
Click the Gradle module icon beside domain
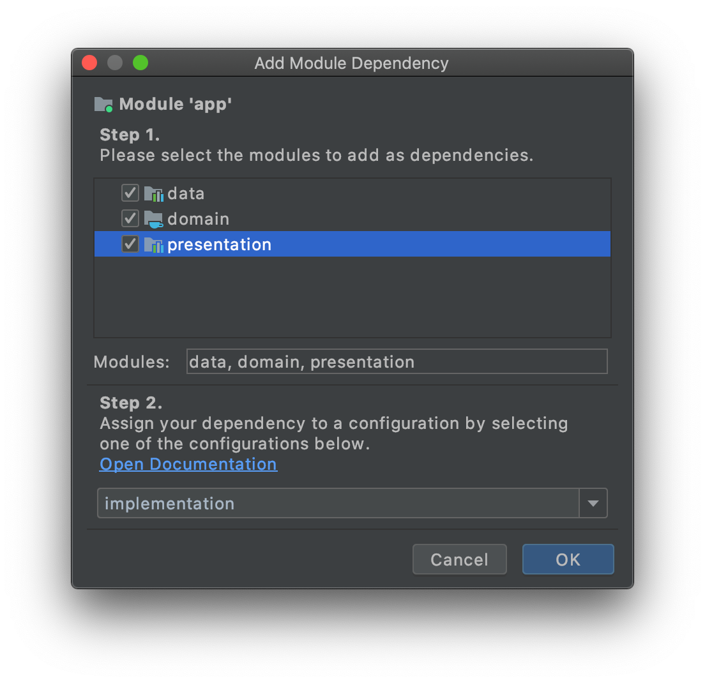[x=154, y=218]
